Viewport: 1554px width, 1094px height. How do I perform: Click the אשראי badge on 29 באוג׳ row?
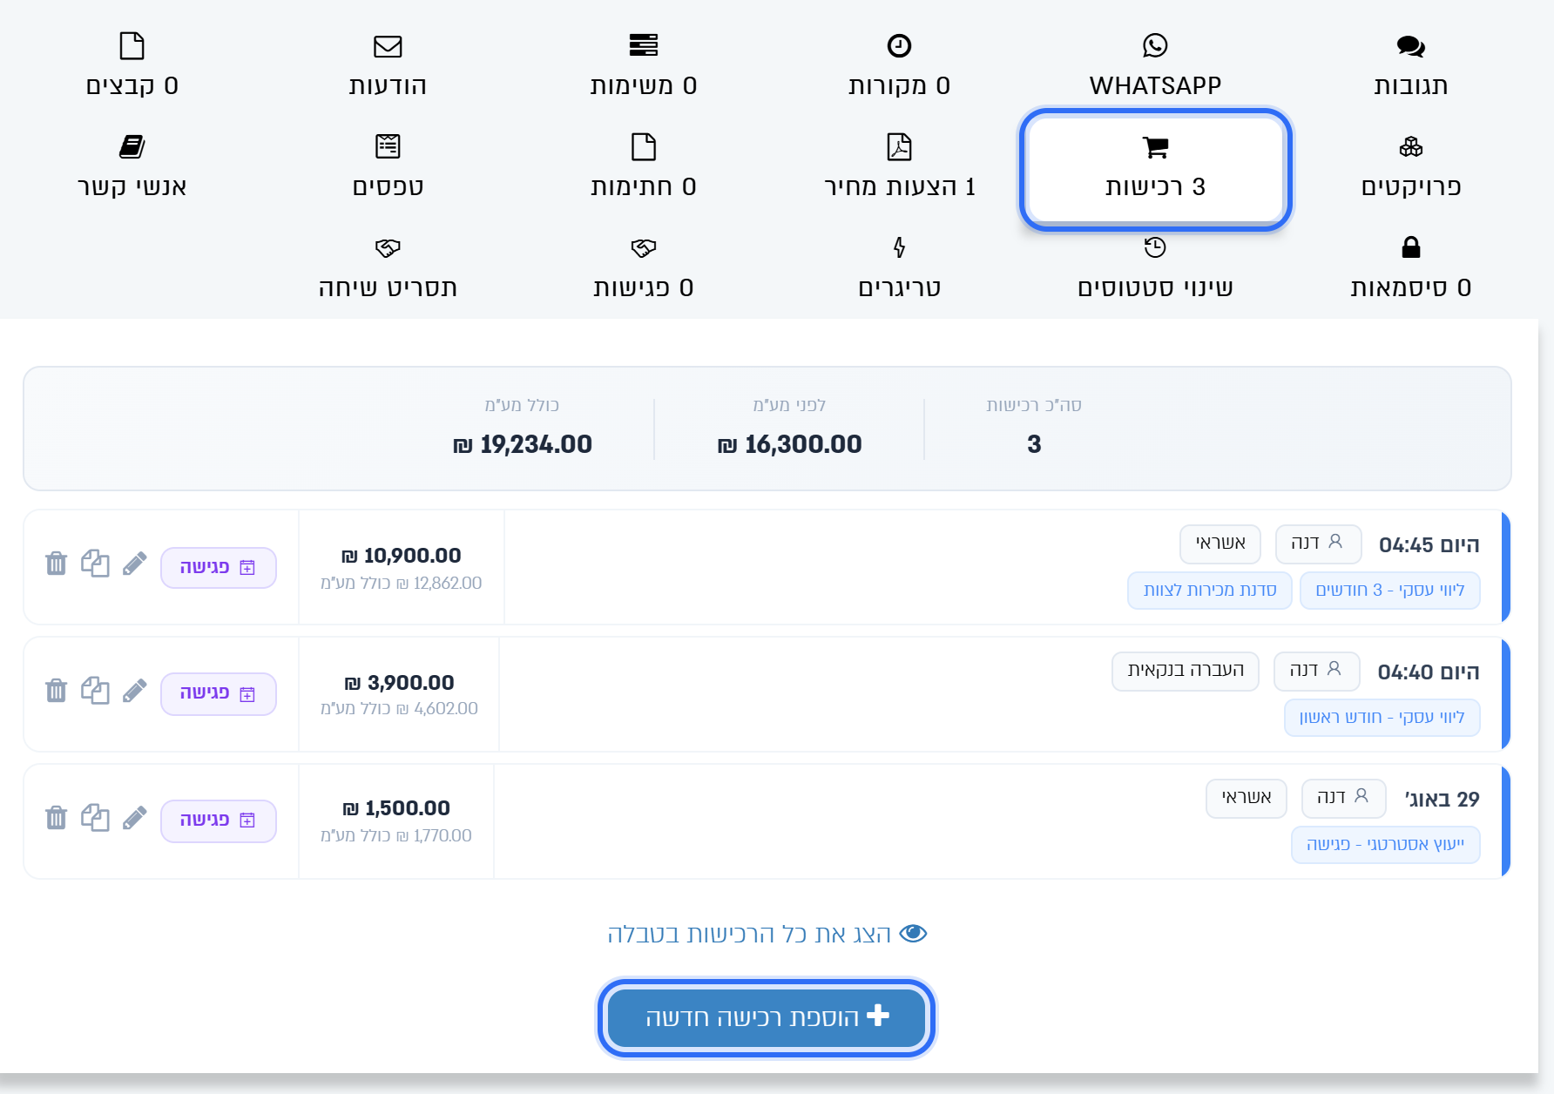pos(1247,798)
